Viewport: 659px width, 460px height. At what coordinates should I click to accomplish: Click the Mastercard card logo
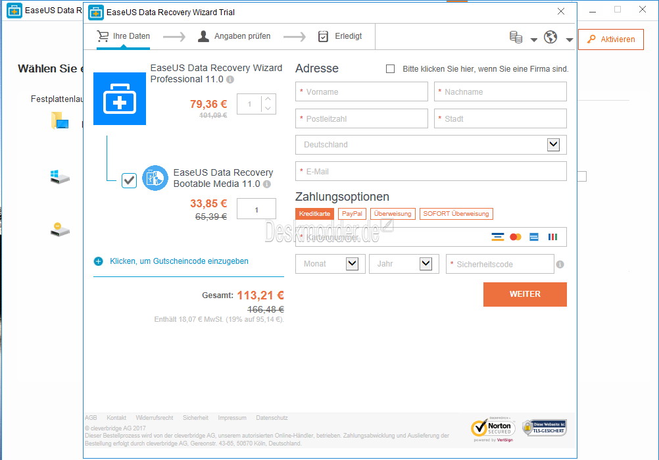516,237
